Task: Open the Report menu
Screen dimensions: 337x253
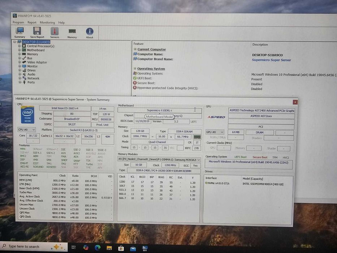Action: pos(32,22)
